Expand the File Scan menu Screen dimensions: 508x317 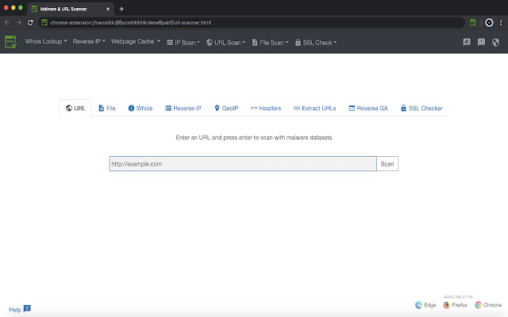click(x=270, y=42)
